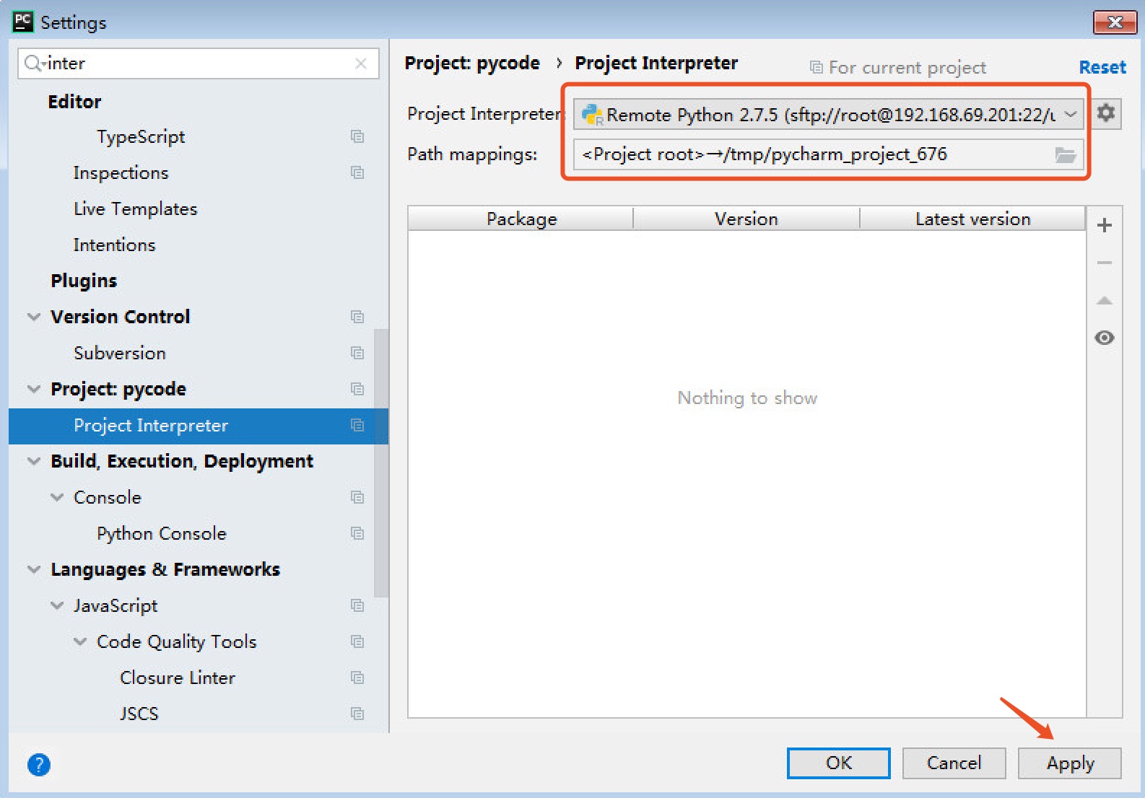Screen dimensions: 1145x798
Task: Click the settings tree vertical scrollbar
Action: 381,462
